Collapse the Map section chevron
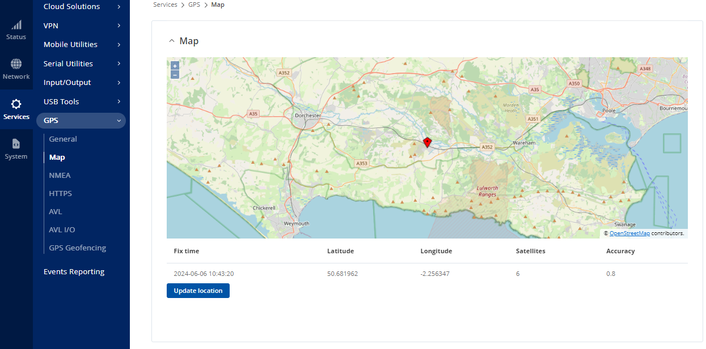 pyautogui.click(x=172, y=40)
